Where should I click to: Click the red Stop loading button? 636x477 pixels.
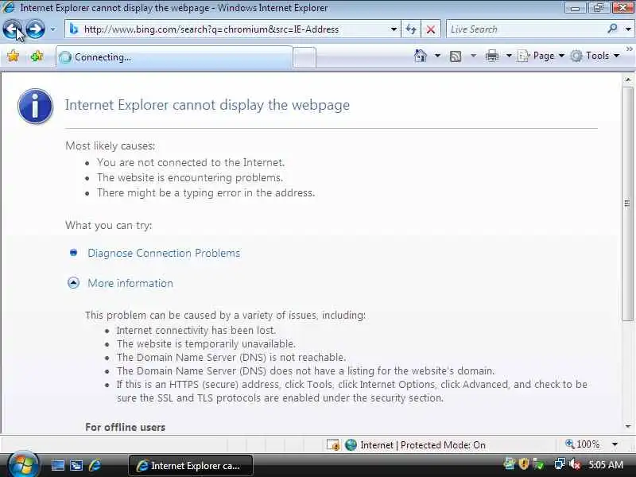point(431,29)
